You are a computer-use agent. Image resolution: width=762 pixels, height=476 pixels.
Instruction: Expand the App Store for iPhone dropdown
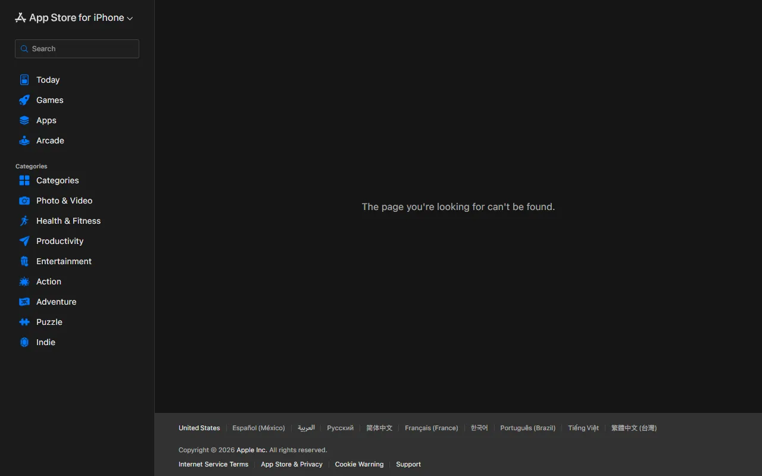(x=74, y=18)
